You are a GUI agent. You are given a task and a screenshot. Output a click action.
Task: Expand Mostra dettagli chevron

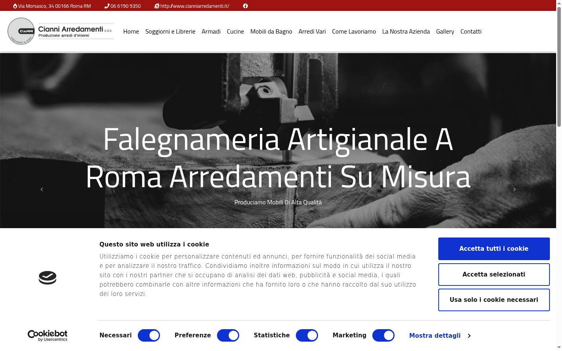[x=469, y=336]
